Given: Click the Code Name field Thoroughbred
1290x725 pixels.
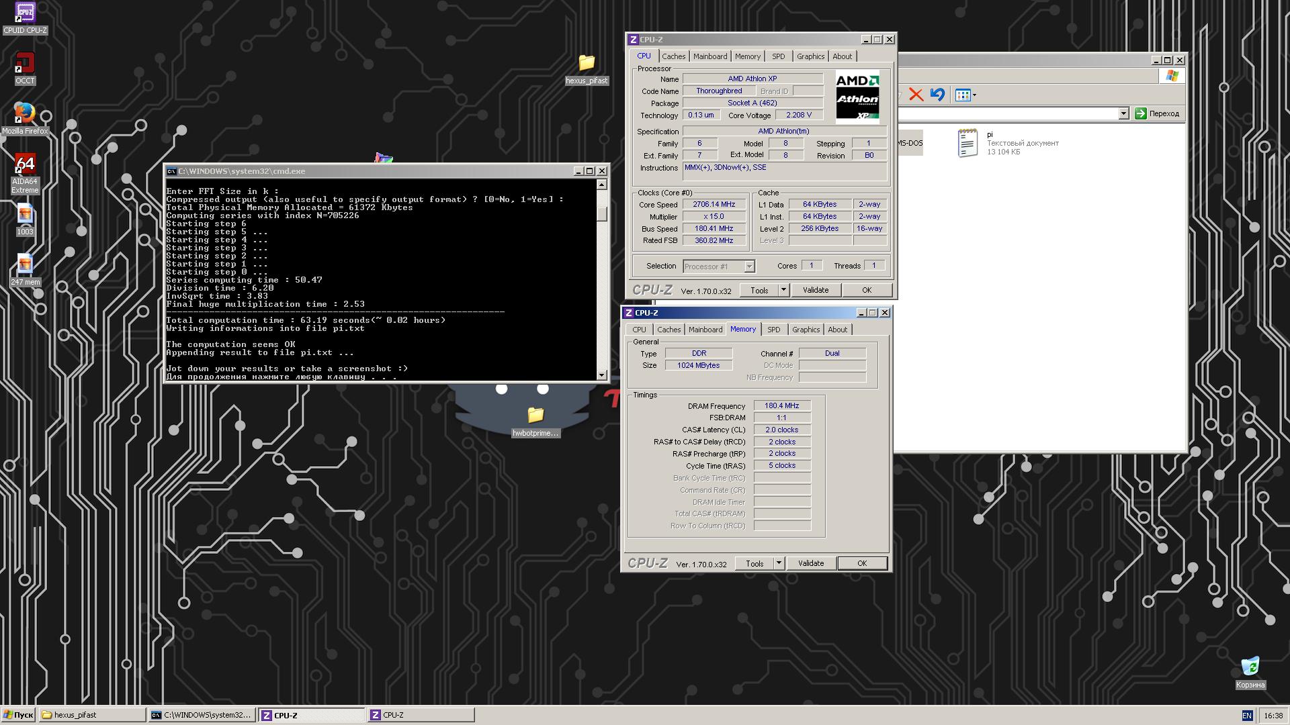Looking at the screenshot, I should (x=719, y=91).
